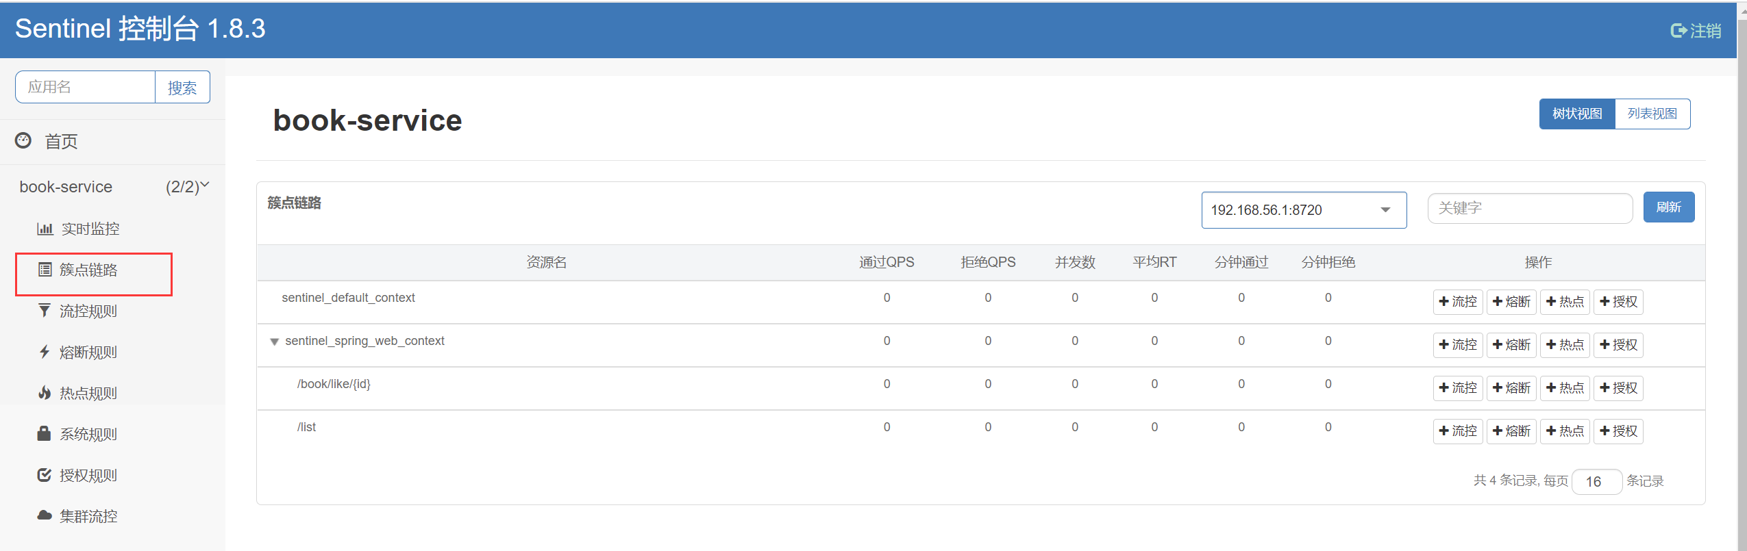Click the 拒绝QPS column header
Screen dimensions: 1747x551
pyautogui.click(x=988, y=262)
